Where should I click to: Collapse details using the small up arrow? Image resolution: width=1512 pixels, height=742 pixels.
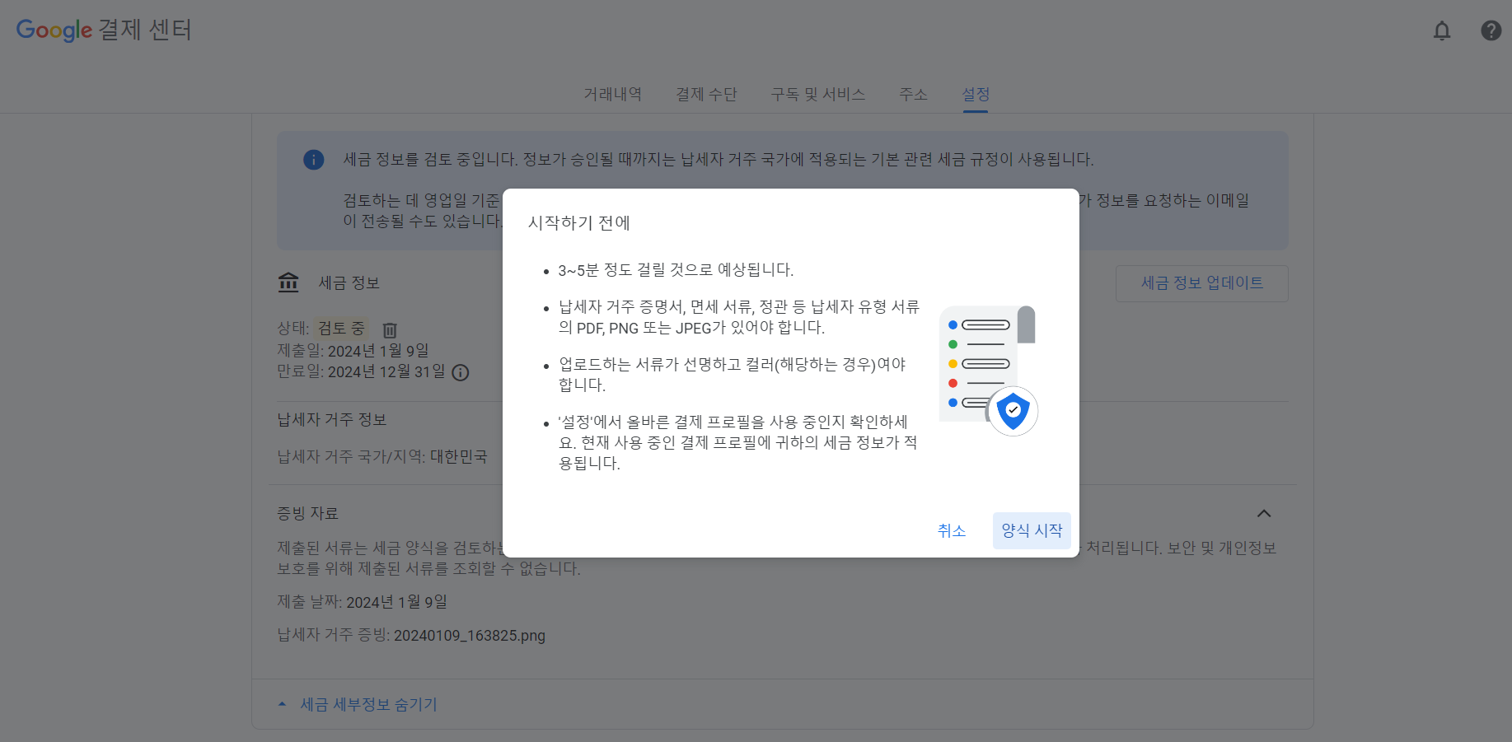(x=281, y=703)
